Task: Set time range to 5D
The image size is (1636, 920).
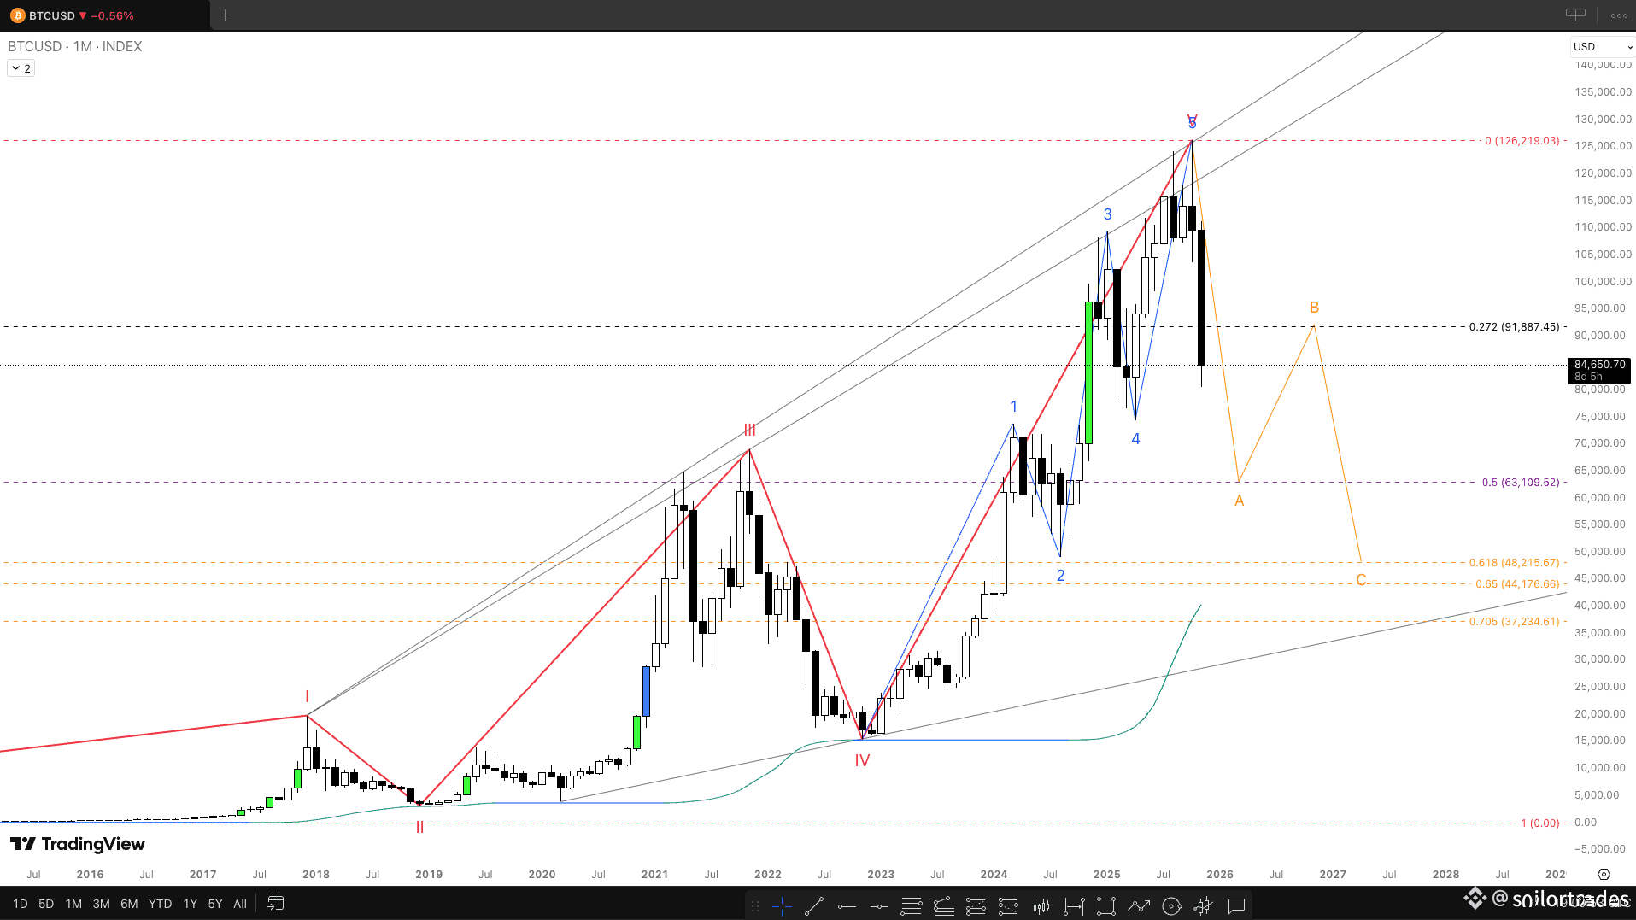Action: pyautogui.click(x=46, y=904)
